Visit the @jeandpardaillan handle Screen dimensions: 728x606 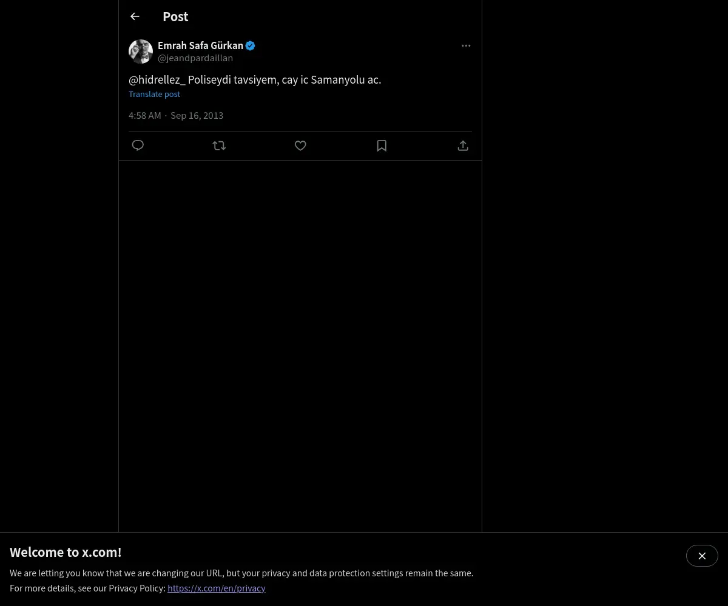[x=195, y=58]
